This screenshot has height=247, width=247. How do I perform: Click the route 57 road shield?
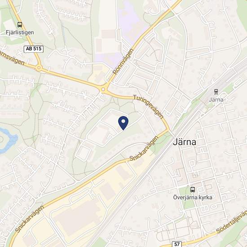pyautogui.click(x=177, y=244)
